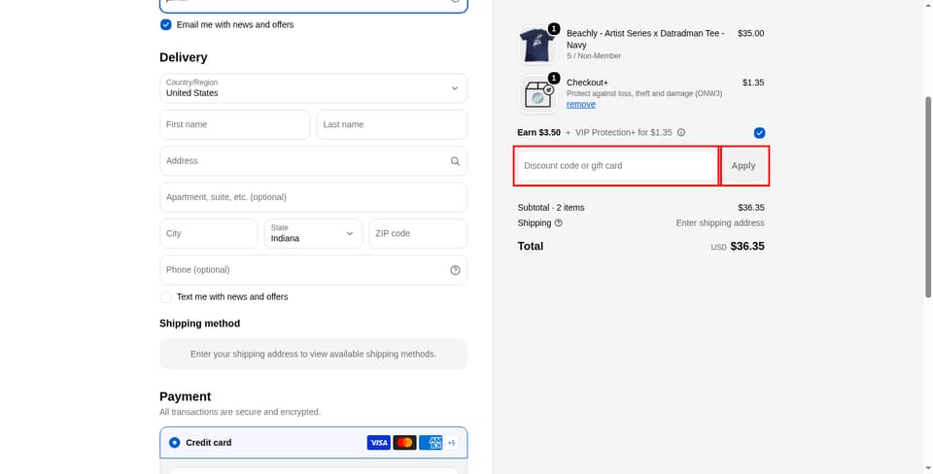Image resolution: width=933 pixels, height=474 pixels.
Task: Click the Visa card logo
Action: [x=378, y=443]
